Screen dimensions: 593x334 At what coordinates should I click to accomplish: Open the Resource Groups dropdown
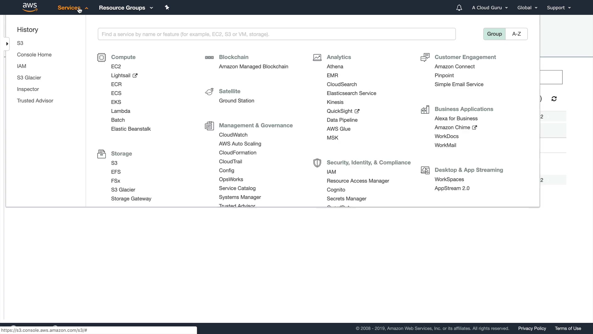point(126,8)
